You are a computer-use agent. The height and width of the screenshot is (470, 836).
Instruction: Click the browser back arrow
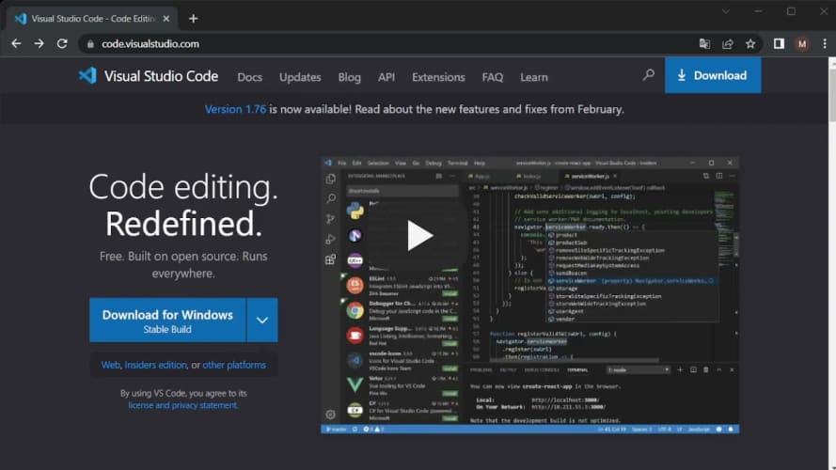coord(16,43)
